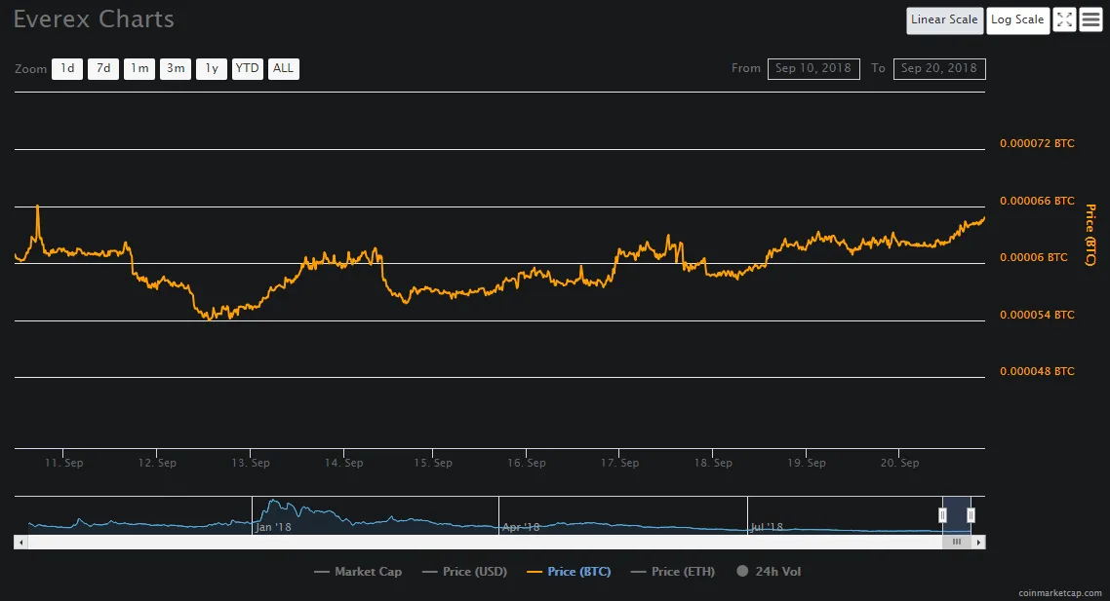Viewport: 1110px width, 601px height.
Task: Switch to Log Scale
Action: pyautogui.click(x=1017, y=19)
